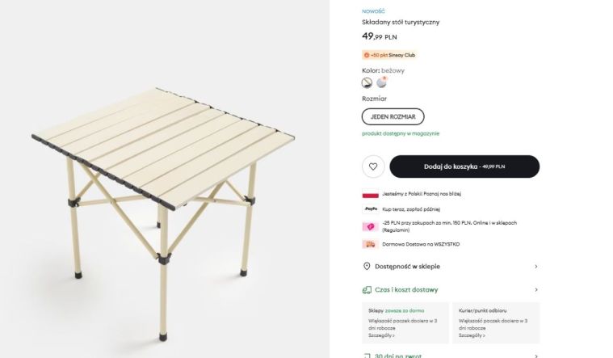
Task: Select the grey color swatch
Action: [381, 82]
